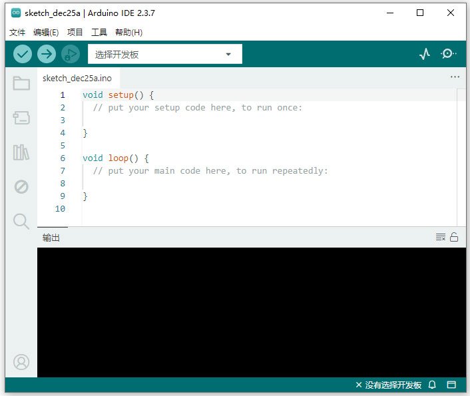
Task: Open the Serial Monitor
Action: click(449, 54)
